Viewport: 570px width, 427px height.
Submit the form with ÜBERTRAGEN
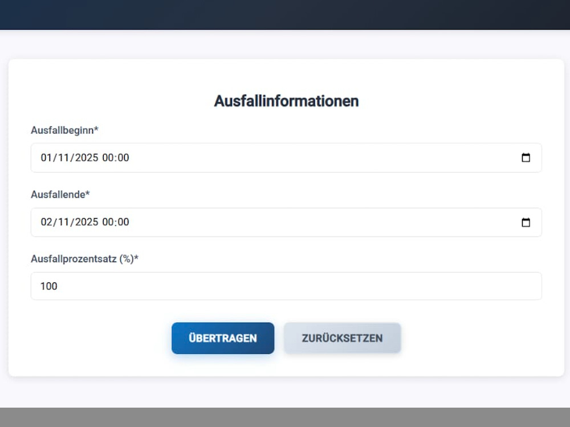[223, 338]
